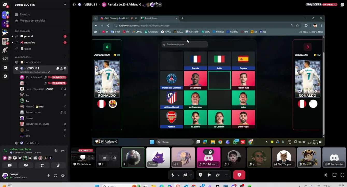This screenshot has height=187, width=347.
Task: Click pop-out icon next to Ver button
Action: (114, 158)
